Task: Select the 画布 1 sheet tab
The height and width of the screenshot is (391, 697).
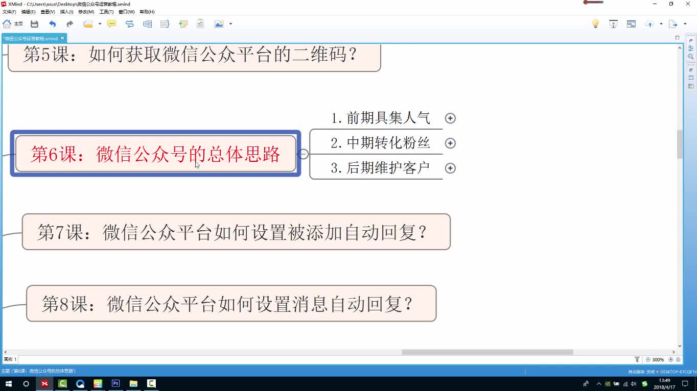Action: click(9, 359)
